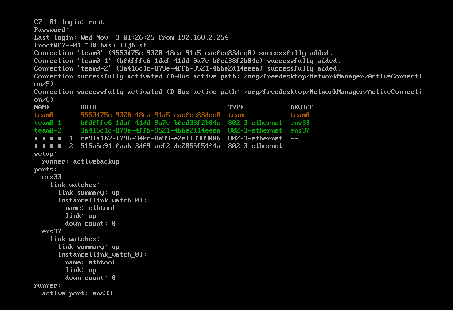Click the UUID column header
453x310 pixels.
(88, 108)
